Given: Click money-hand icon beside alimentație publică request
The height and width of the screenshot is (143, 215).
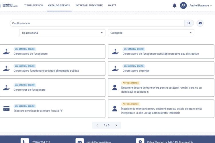Looking at the screenshot, I should tap(6, 69).
